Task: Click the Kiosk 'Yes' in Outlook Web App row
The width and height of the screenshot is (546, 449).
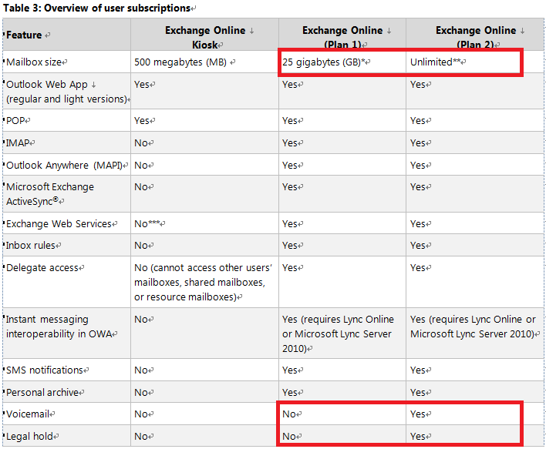Action: point(142,85)
